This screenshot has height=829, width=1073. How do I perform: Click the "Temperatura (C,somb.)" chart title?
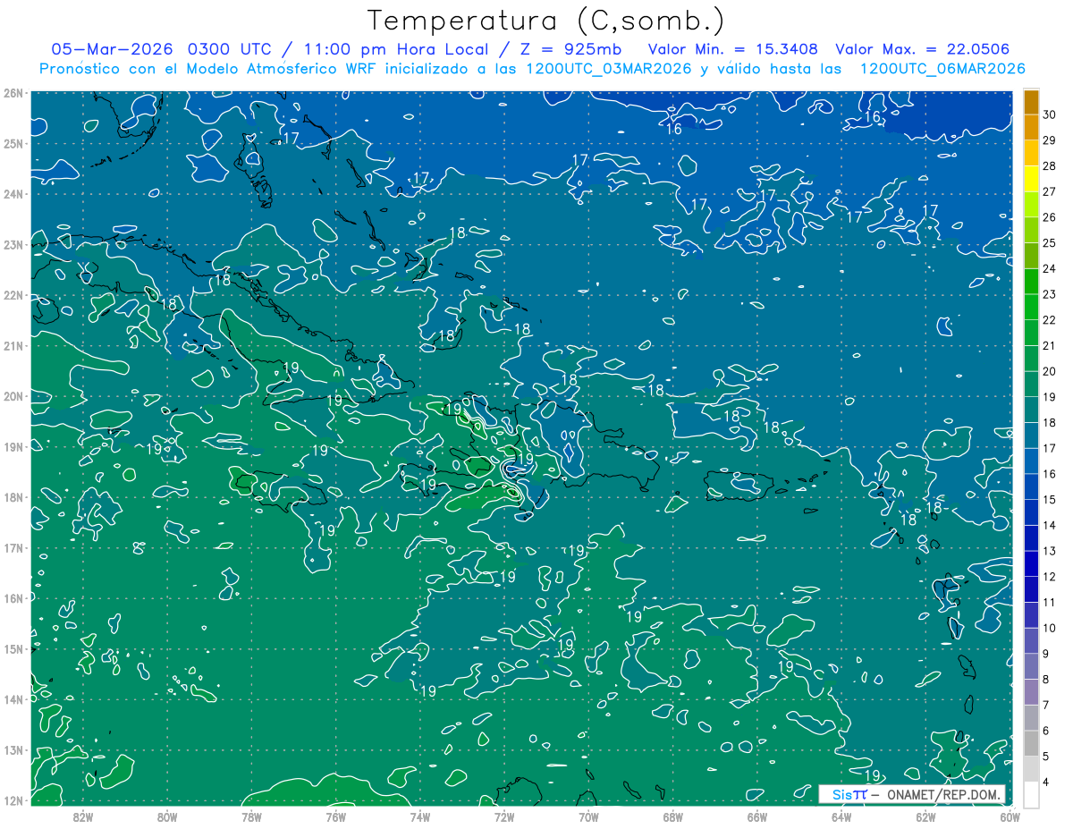(546, 21)
